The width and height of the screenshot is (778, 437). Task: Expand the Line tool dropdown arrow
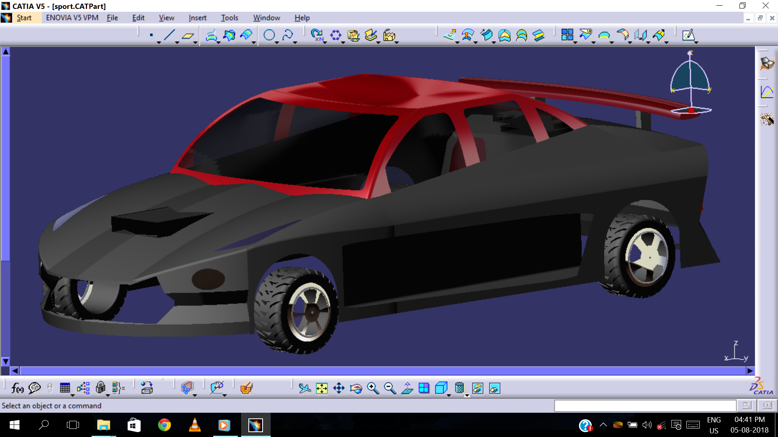tap(177, 42)
